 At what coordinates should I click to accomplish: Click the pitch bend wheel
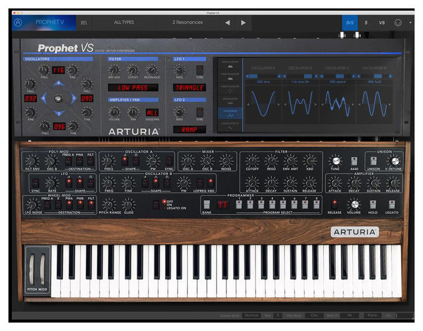point(32,270)
